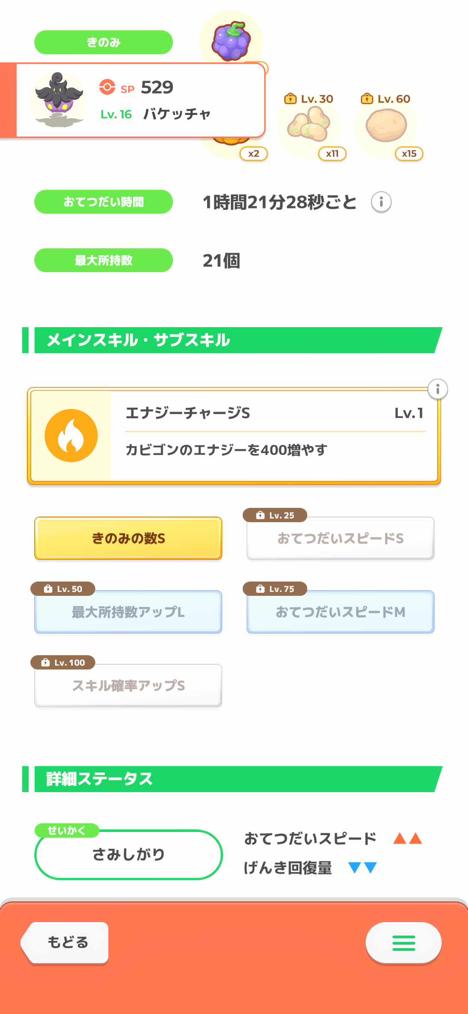Tap the purple grape berry icon

pyautogui.click(x=231, y=42)
